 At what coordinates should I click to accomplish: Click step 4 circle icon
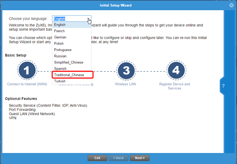176,70
